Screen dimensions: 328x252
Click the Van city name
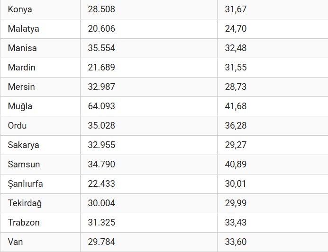pyautogui.click(x=15, y=242)
